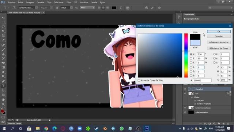234x132 pixels.
Task: Click the Adicionar a amostras button
Action: pos(219,43)
